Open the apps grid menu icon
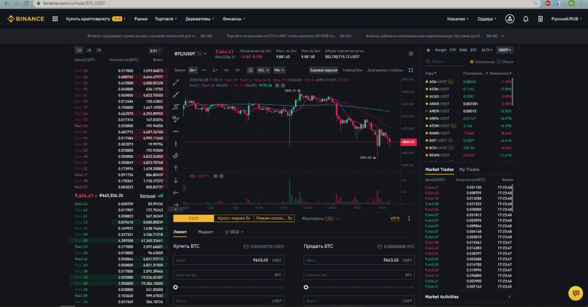 coord(55,19)
